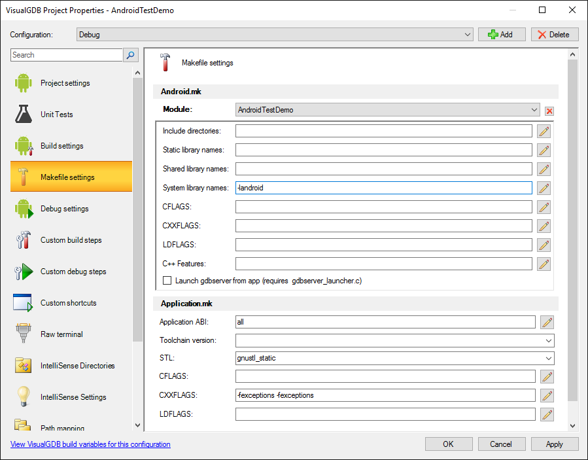Click the Android hammer icon for Build settings

[24, 145]
